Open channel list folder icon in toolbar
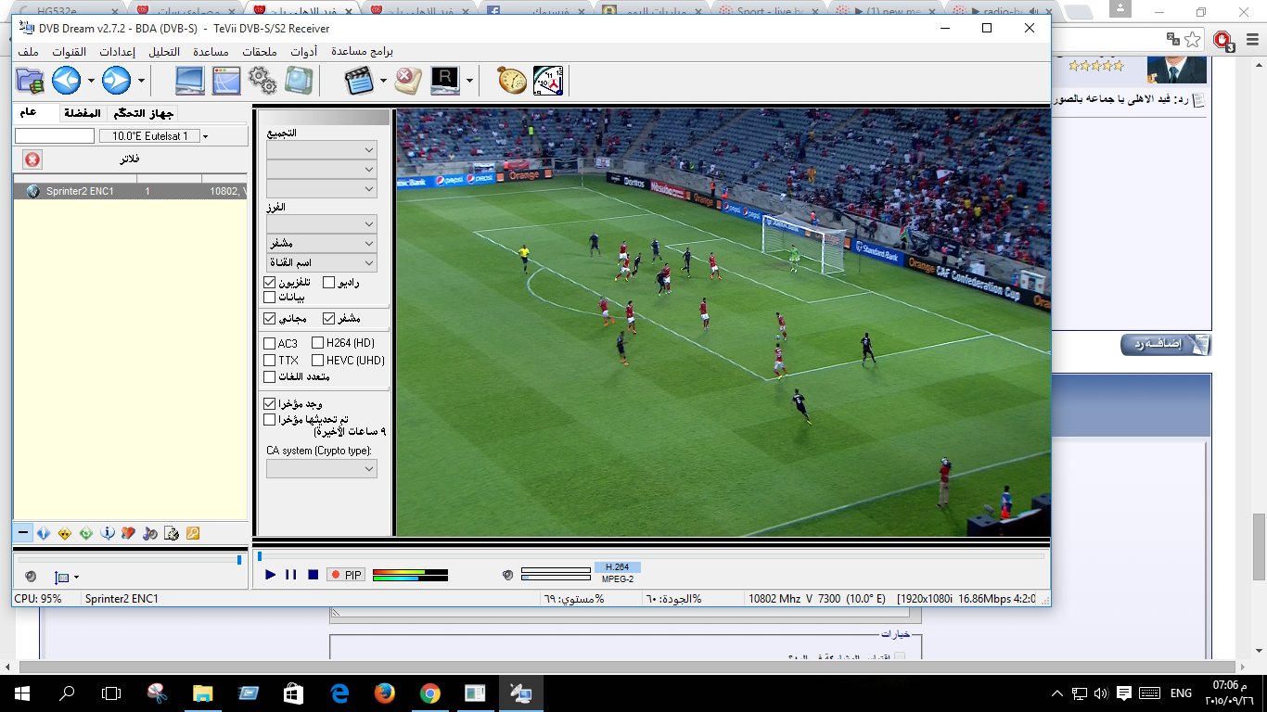 [31, 81]
